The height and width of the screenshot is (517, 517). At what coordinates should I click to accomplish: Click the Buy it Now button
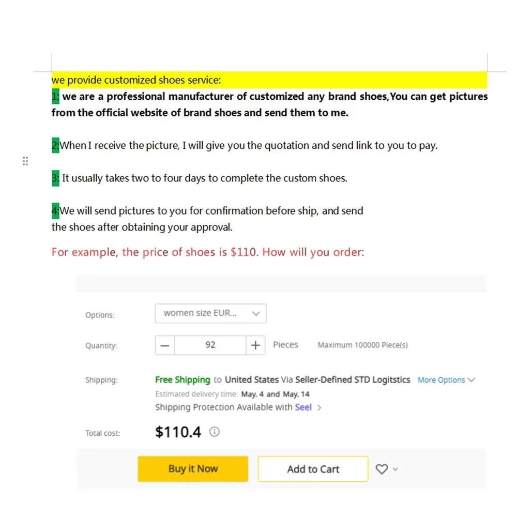[193, 469]
